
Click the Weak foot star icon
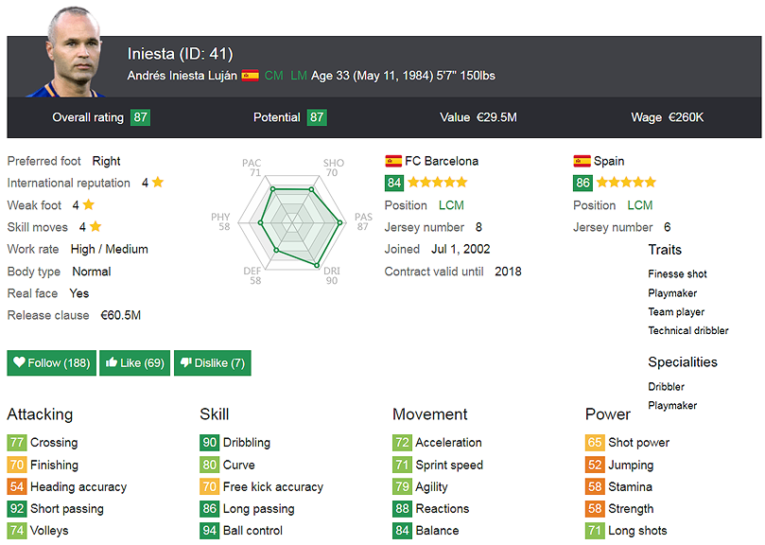(x=88, y=204)
